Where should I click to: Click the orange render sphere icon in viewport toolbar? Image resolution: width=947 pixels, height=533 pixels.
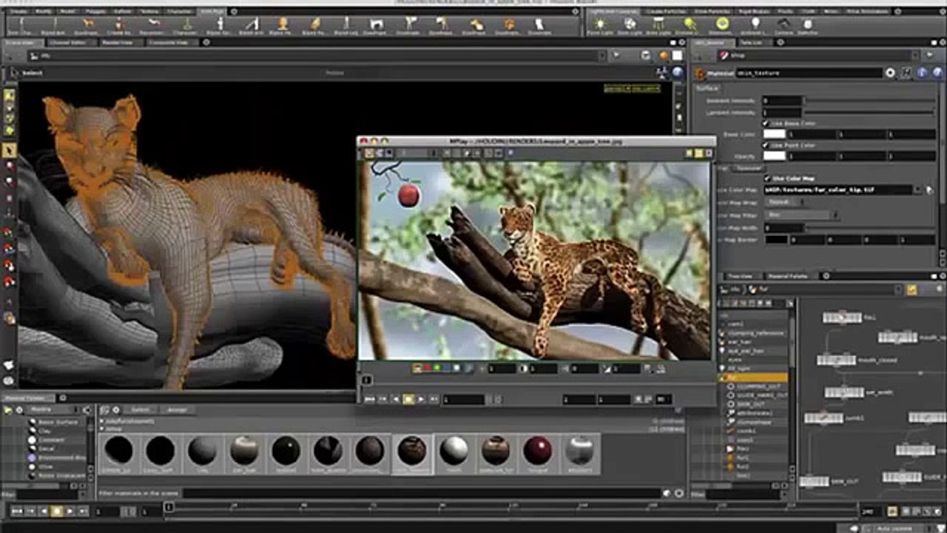[x=664, y=56]
